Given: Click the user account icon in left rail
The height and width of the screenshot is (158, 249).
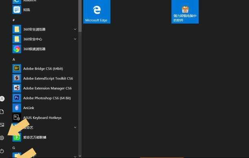Looking at the screenshot, I should 2,99.
